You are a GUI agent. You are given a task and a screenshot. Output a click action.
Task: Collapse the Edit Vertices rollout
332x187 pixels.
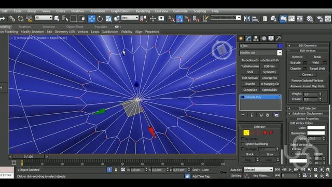(x=308, y=51)
